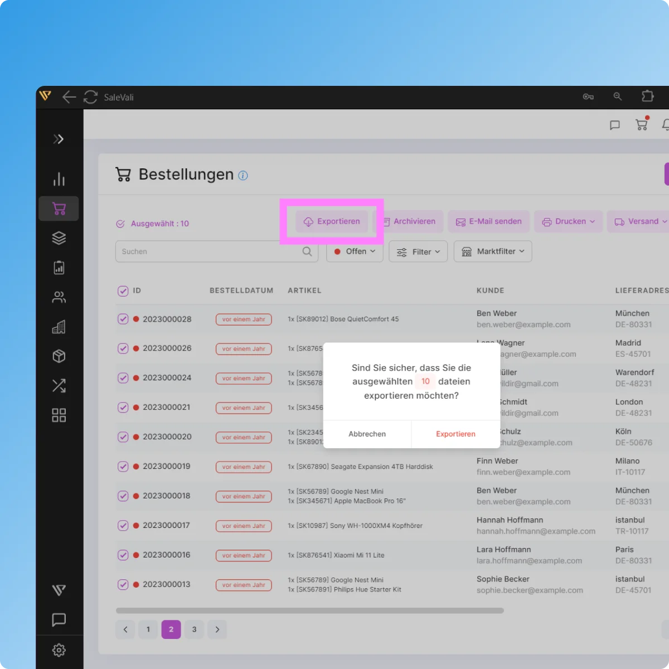Click the horizontal scrollbar under the table
This screenshot has width=669, height=669.
click(309, 610)
